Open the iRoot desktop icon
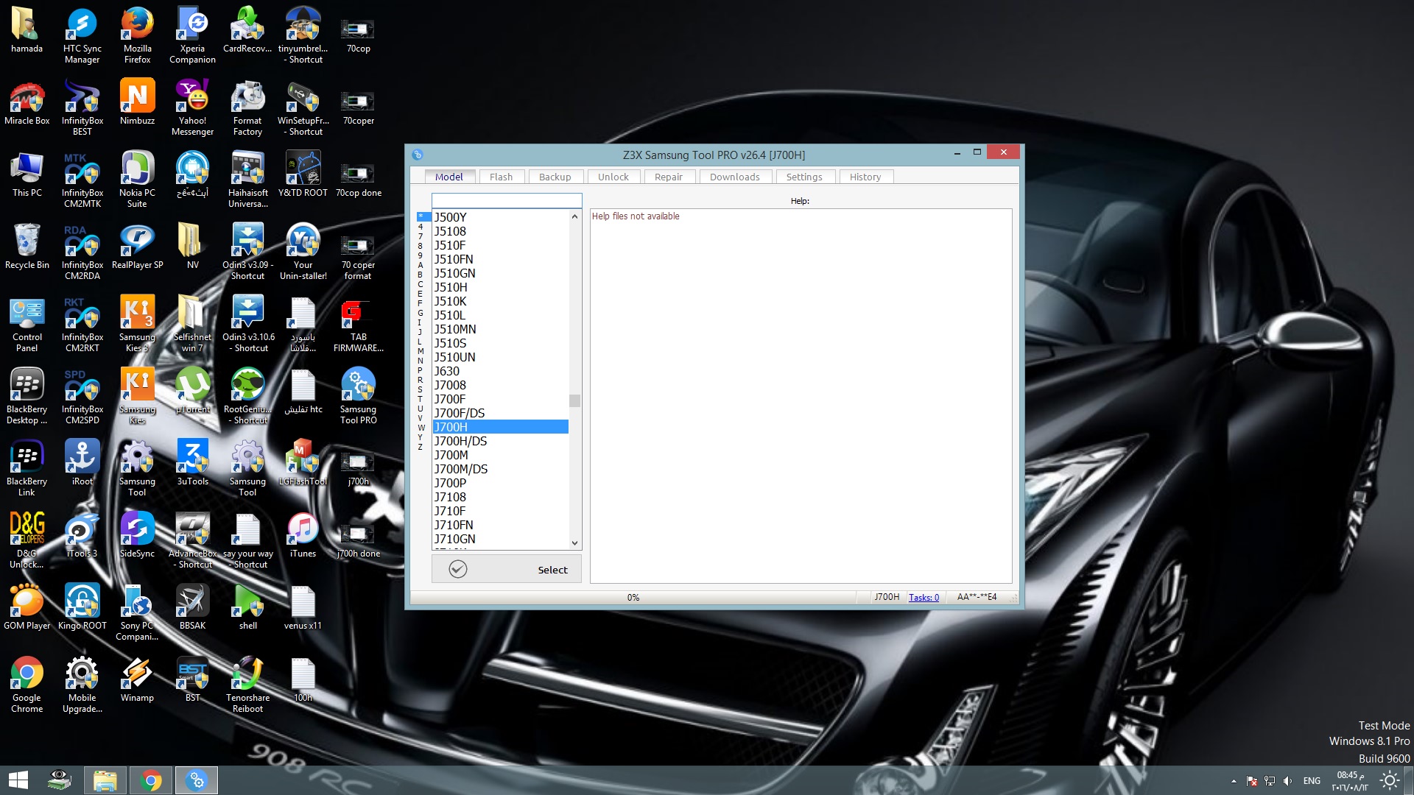Viewport: 1414px width, 795px height. 82,463
